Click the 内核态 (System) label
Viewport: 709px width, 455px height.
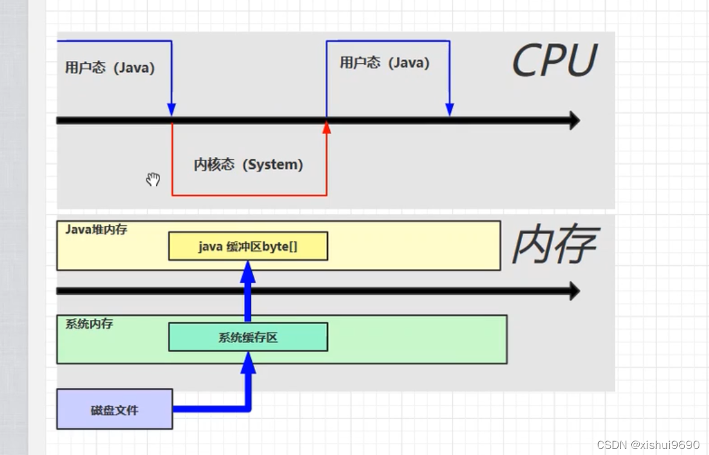click(249, 164)
